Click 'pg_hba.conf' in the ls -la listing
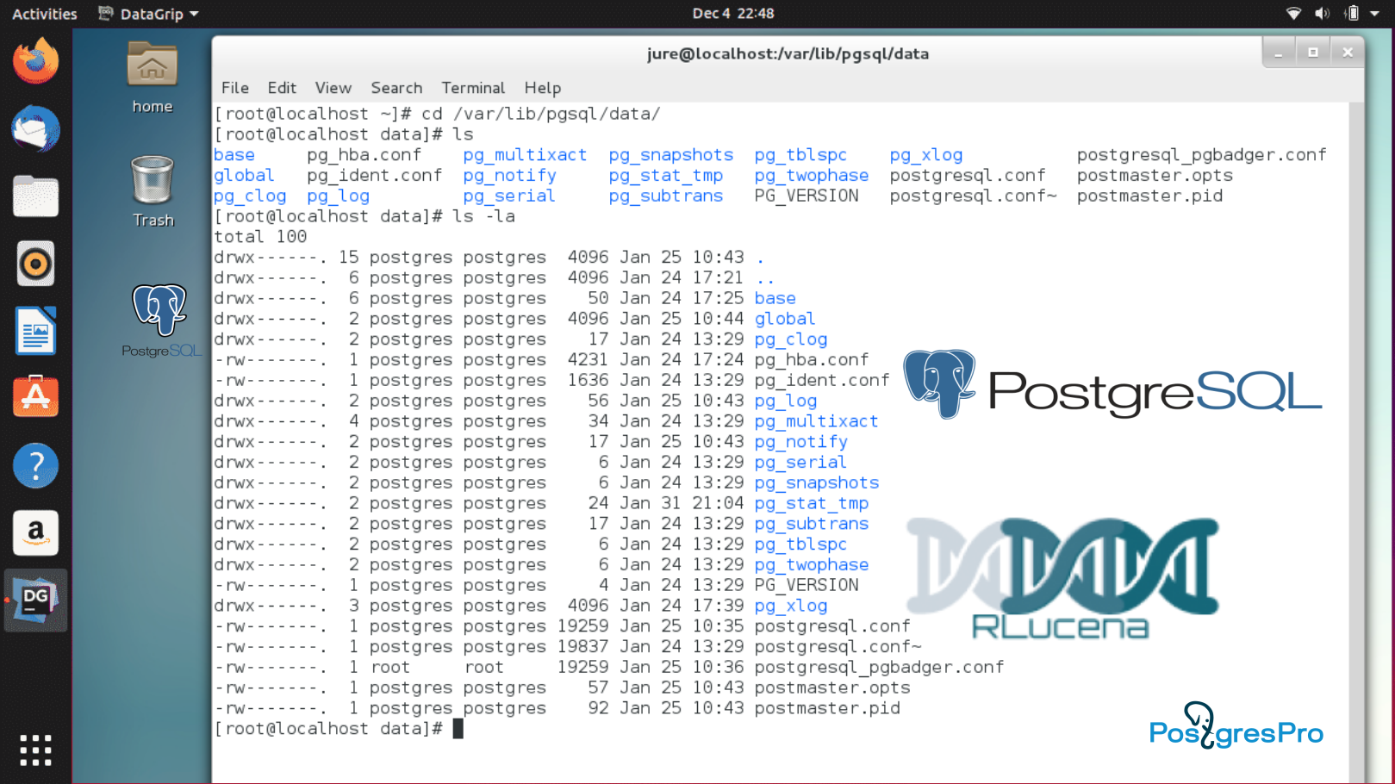 [812, 359]
